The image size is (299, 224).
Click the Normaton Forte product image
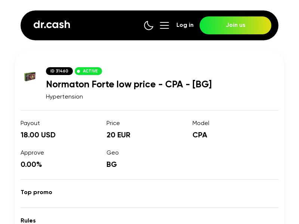(30, 77)
